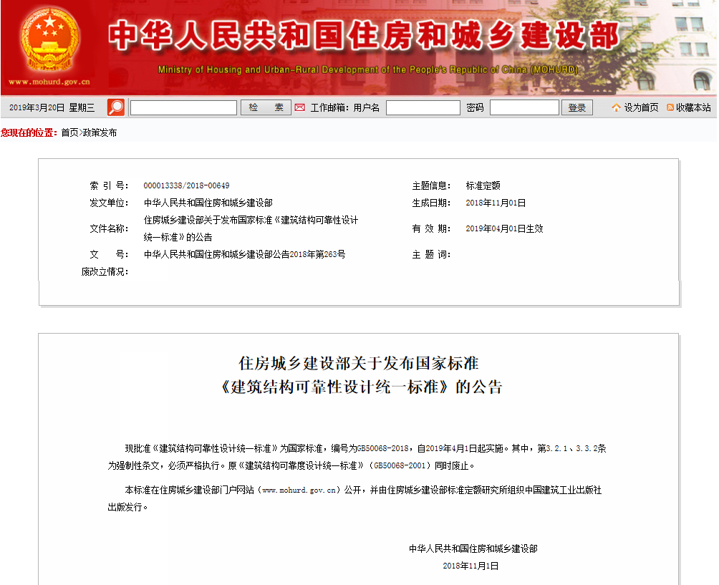Click the www.mohurd.gov.cn URL in the paragraph
This screenshot has height=585, width=719.
(x=299, y=490)
